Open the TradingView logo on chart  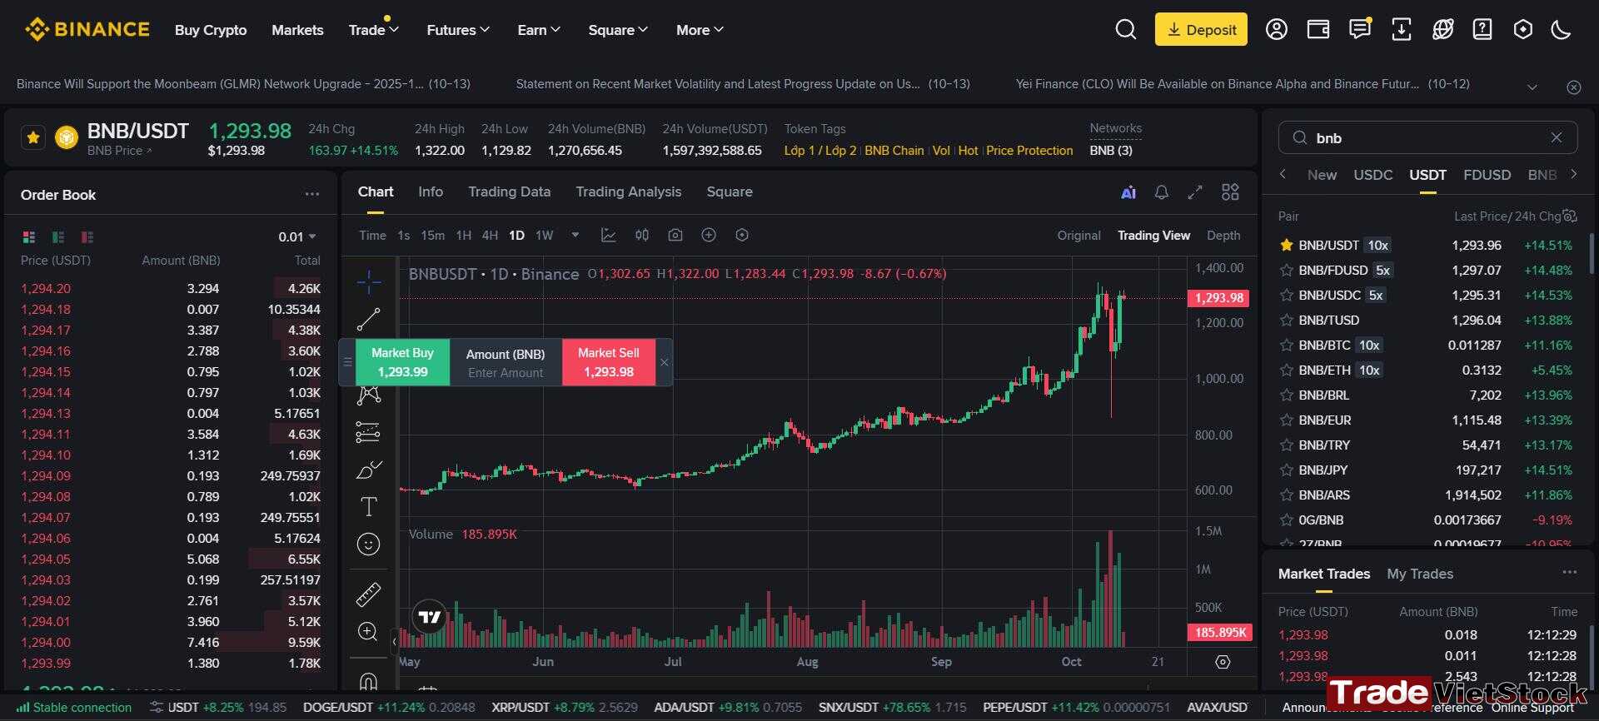tap(430, 617)
